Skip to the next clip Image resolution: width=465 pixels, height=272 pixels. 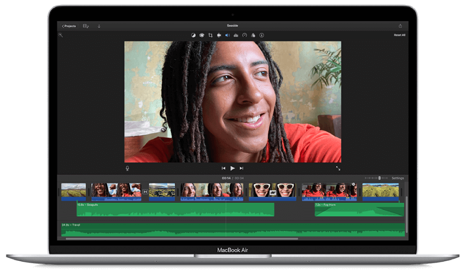tap(241, 168)
